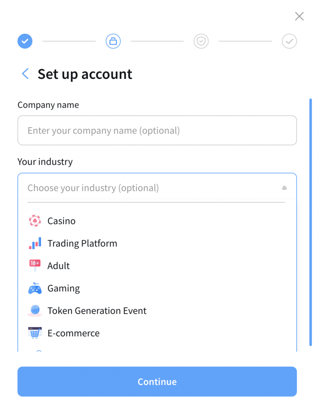
Task: Click the Gaming controller icon
Action: (x=35, y=289)
